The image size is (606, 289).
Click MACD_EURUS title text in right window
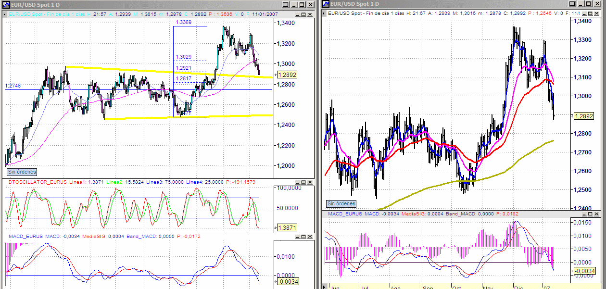pyautogui.click(x=345, y=213)
